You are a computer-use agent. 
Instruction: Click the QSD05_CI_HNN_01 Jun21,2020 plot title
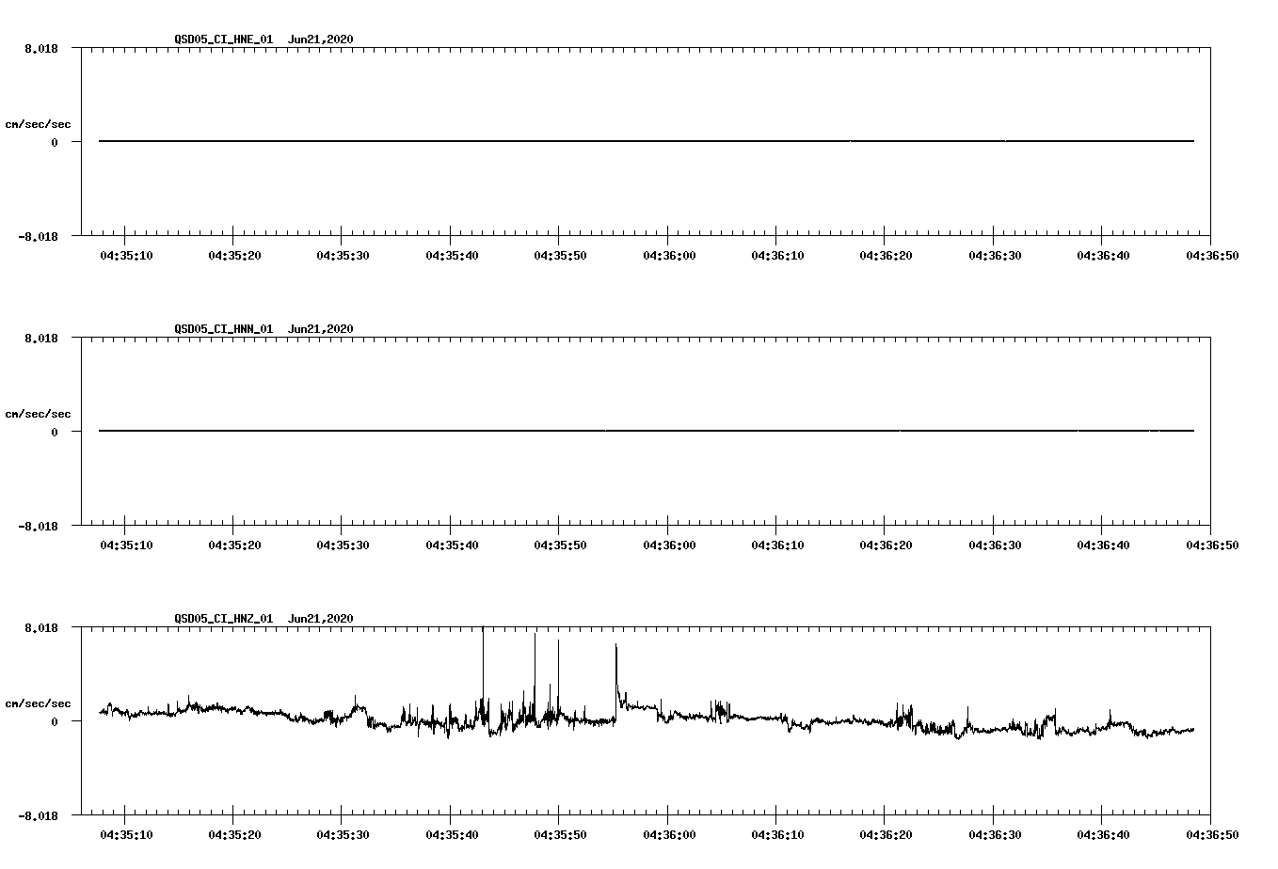coord(264,329)
